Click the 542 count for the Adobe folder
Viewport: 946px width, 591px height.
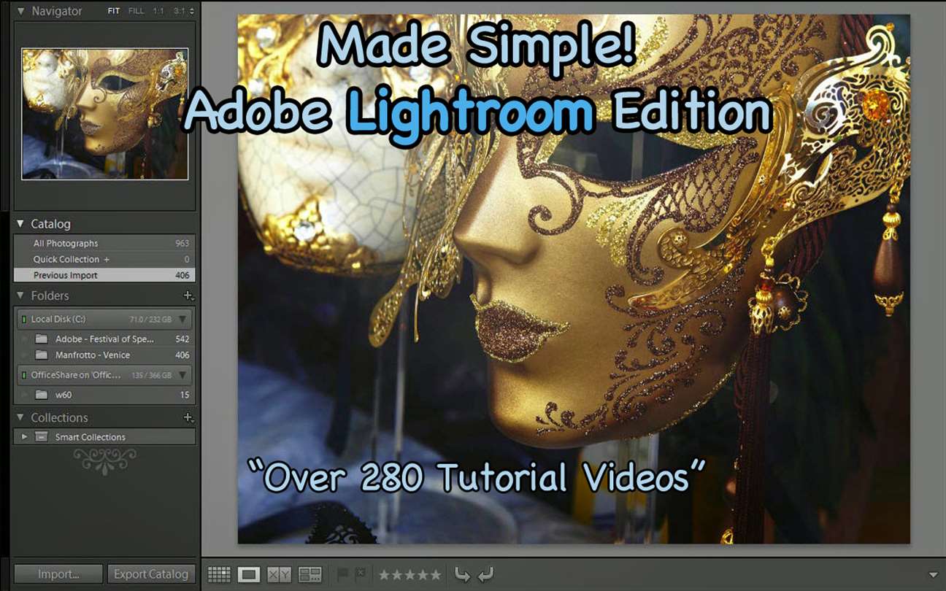[x=182, y=339]
